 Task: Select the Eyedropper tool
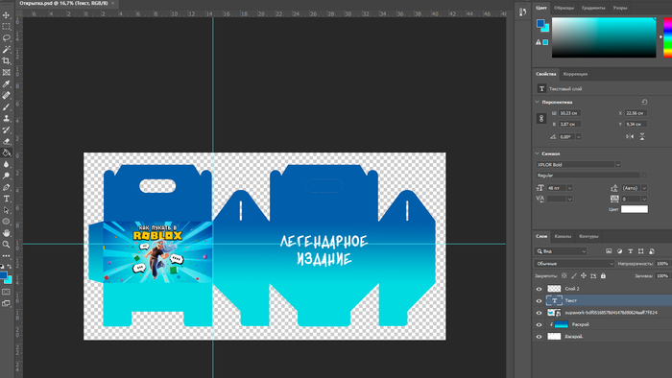point(6,84)
